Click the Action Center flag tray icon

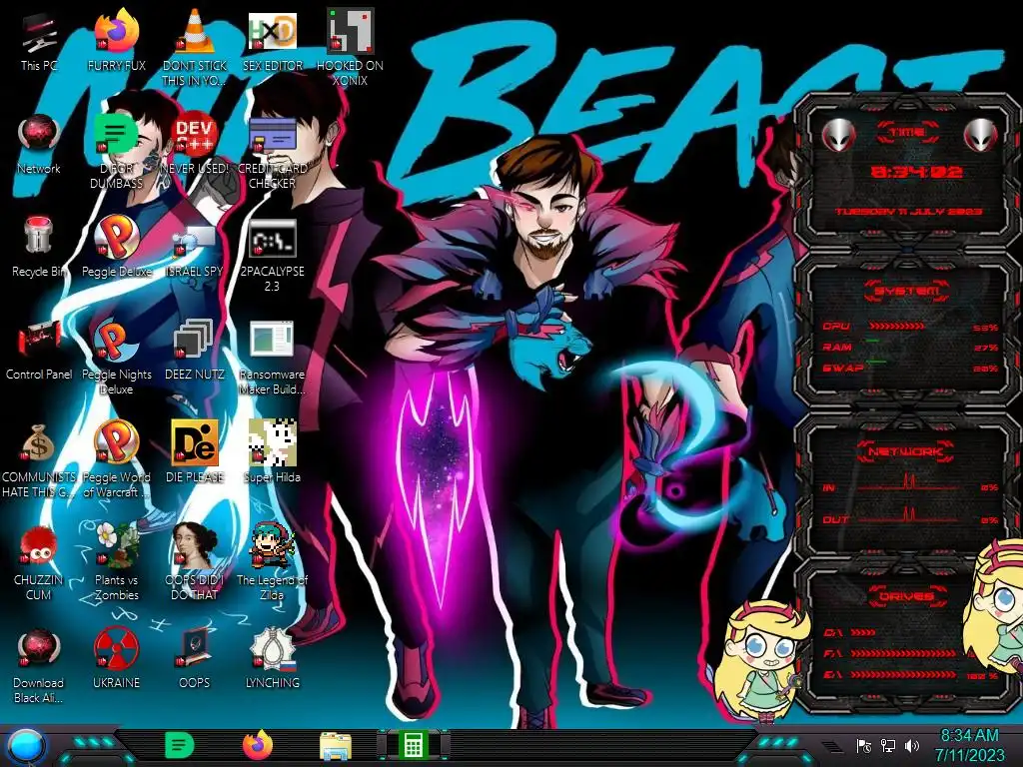(x=864, y=746)
